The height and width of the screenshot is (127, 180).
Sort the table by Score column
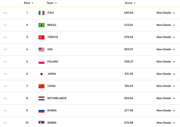pyautogui.click(x=130, y=3)
